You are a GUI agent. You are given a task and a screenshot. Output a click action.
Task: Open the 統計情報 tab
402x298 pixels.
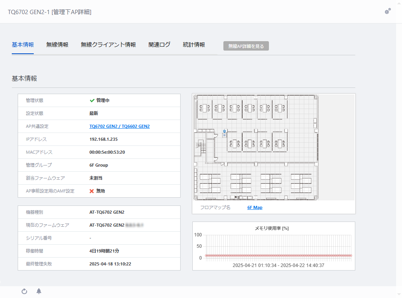[x=194, y=45]
